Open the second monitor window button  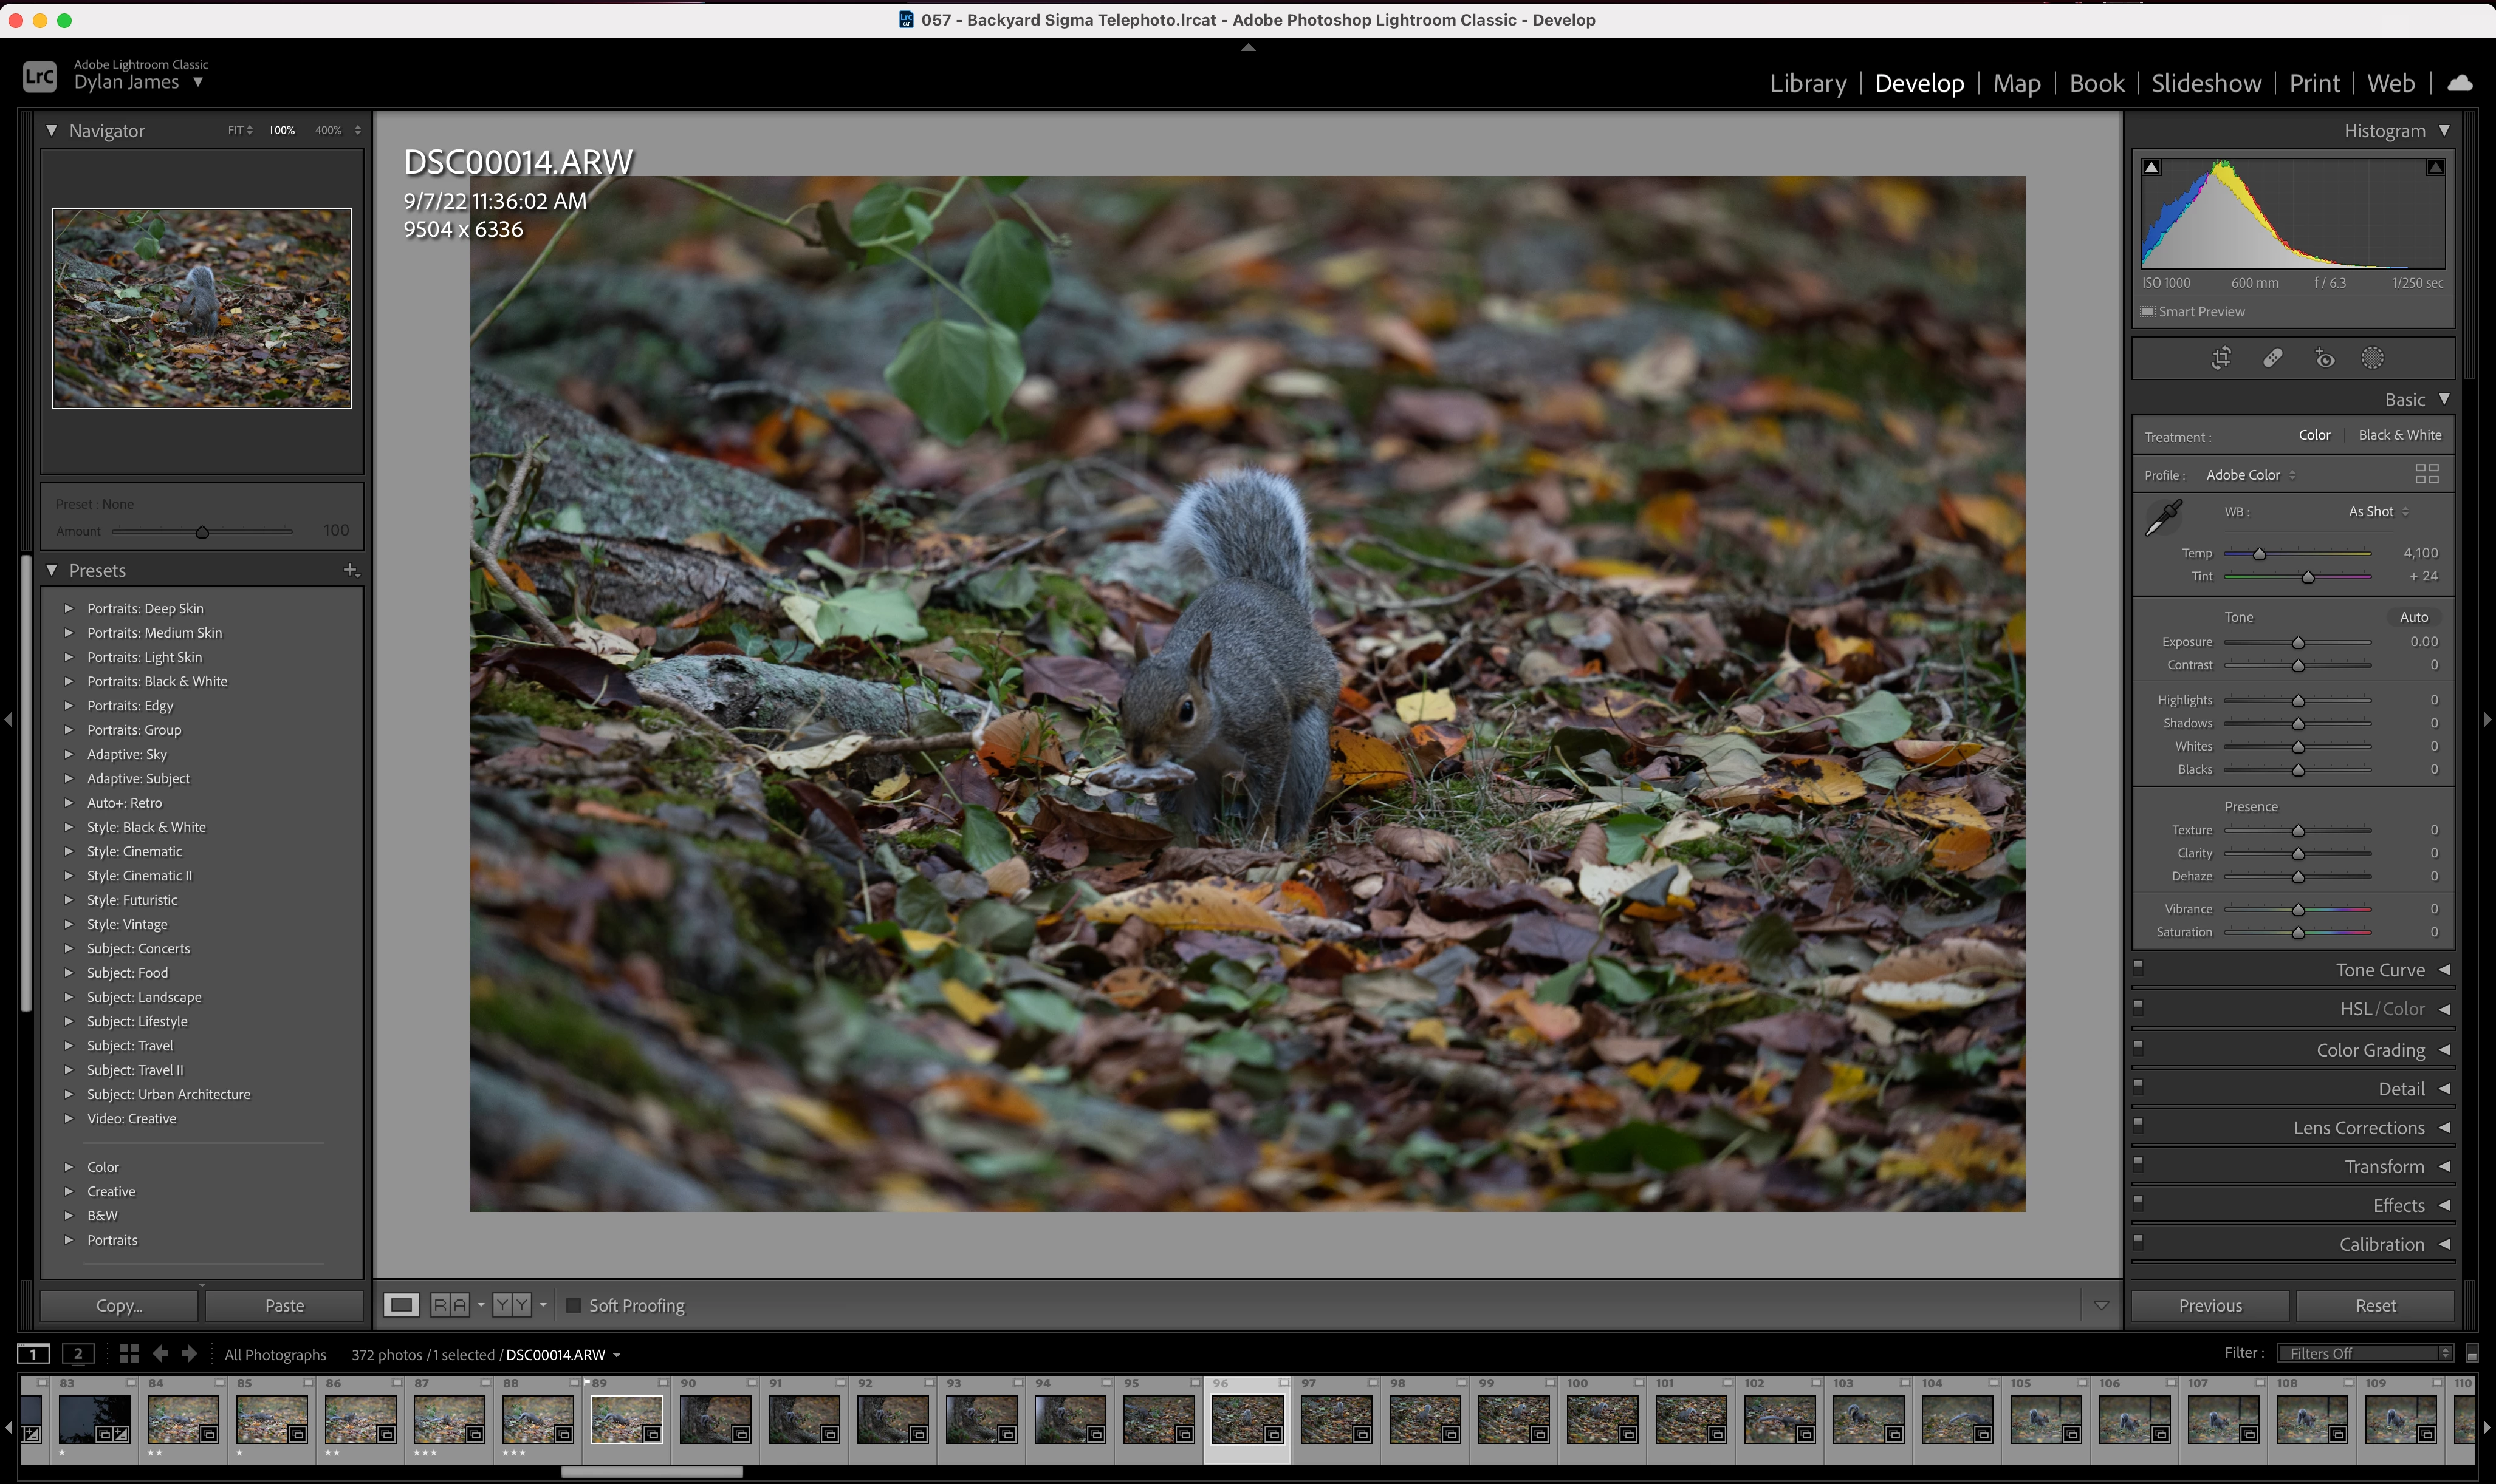78,1354
